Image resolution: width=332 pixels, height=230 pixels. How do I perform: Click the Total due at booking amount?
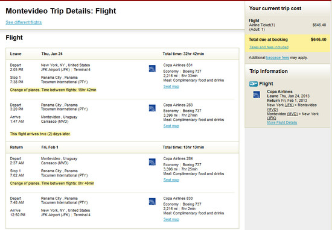[x=319, y=40]
